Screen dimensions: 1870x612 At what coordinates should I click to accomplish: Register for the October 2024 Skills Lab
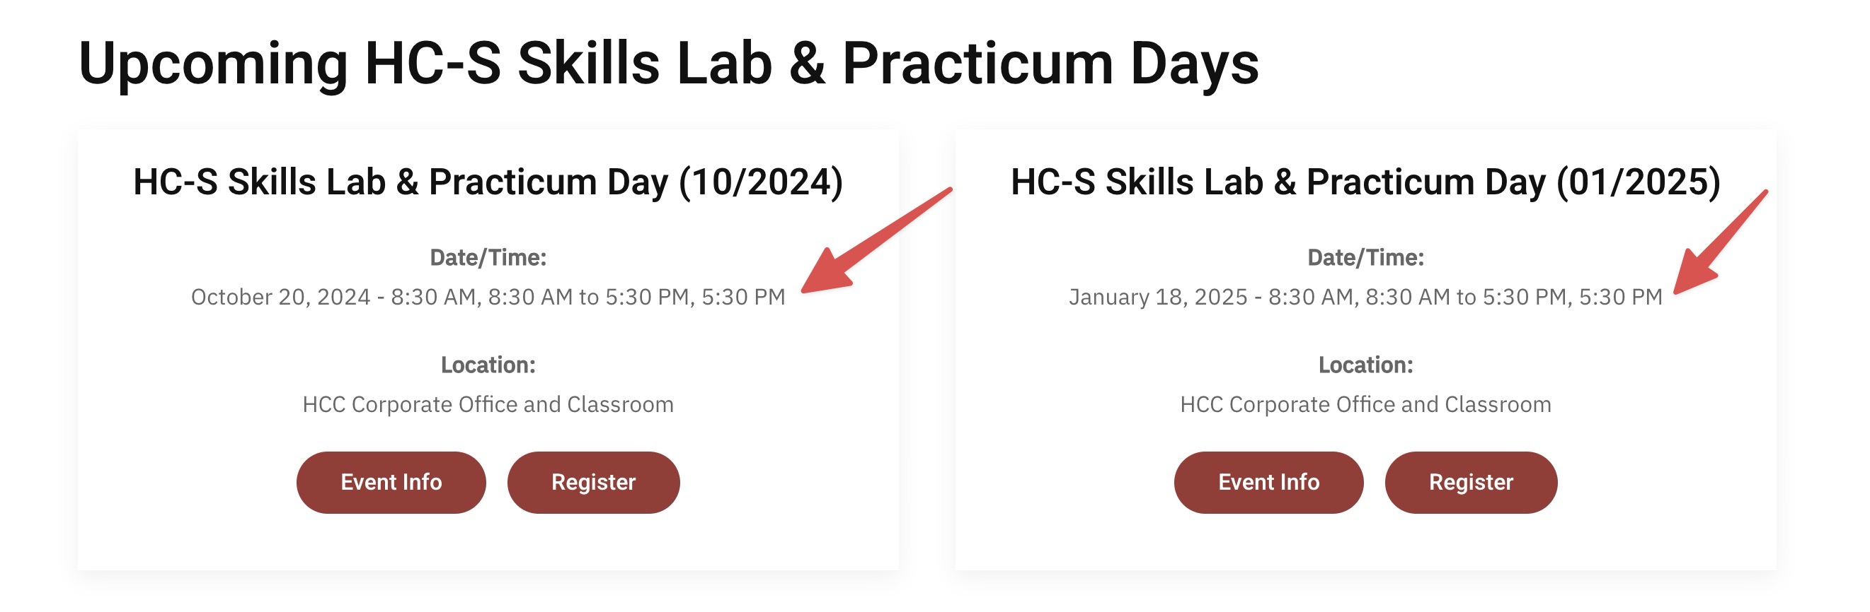593,482
